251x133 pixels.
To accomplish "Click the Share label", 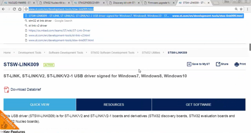I will click(x=225, y=64).
